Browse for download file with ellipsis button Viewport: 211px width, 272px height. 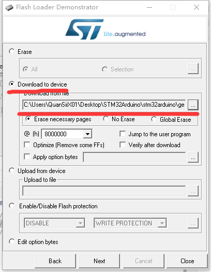(193, 105)
